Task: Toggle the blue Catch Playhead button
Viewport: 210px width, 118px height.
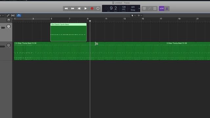Action: coord(19,15)
